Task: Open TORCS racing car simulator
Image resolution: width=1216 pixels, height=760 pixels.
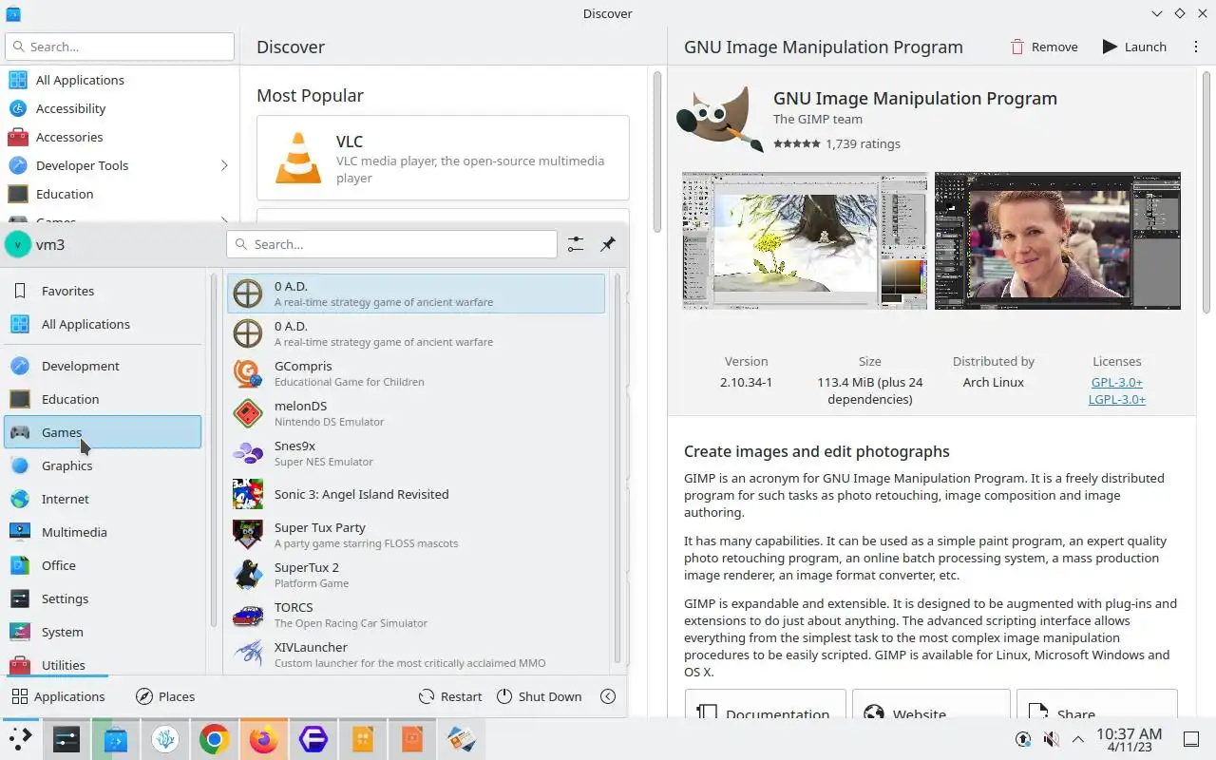Action: click(x=416, y=615)
